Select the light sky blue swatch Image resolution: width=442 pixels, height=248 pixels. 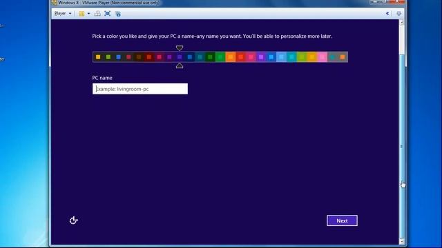click(x=281, y=57)
